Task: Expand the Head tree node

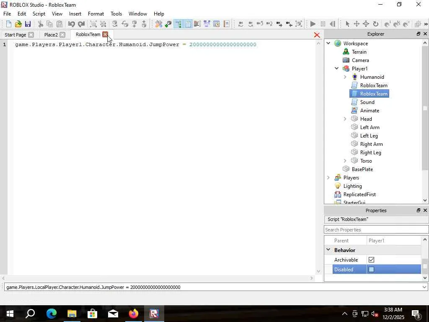Action: pos(345,119)
